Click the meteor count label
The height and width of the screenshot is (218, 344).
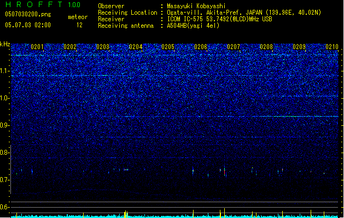78,17
